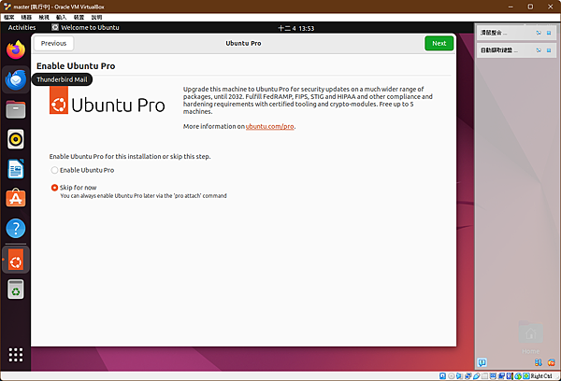Click the Welcome to Ubuntu installer dock icon
Image resolution: width=561 pixels, height=381 pixels.
16,261
